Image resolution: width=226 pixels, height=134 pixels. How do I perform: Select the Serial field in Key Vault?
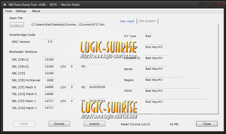coord(157,69)
